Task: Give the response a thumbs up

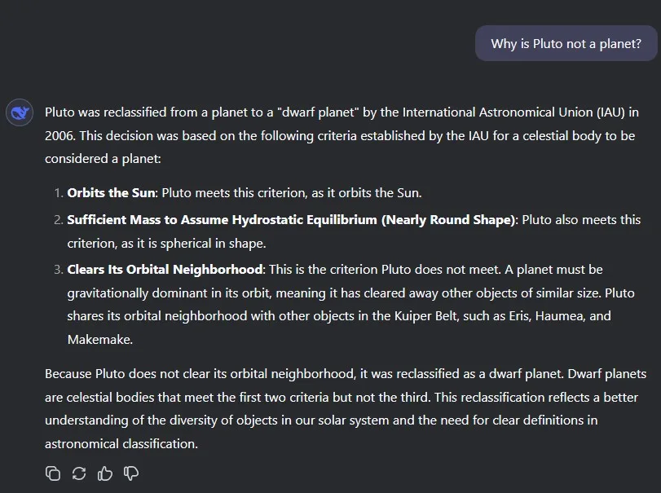Action: tap(104, 473)
